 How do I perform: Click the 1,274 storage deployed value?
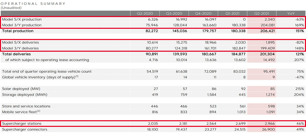click(270, 95)
